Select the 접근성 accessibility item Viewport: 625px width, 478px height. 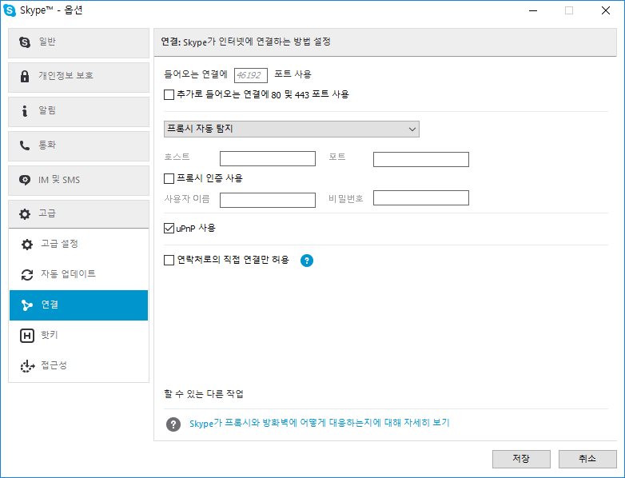(x=78, y=365)
